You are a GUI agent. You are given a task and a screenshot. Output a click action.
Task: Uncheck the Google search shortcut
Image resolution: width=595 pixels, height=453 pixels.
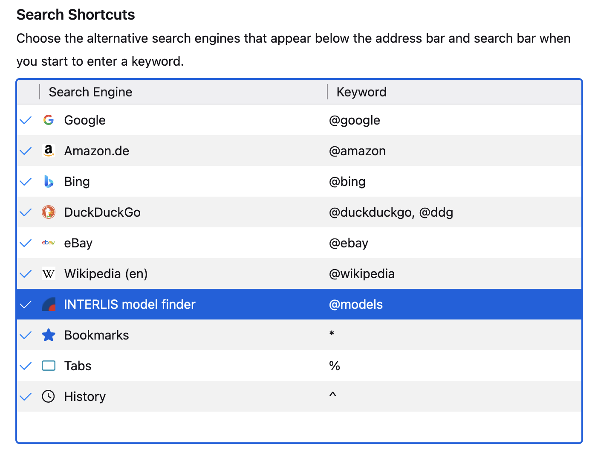(x=26, y=120)
